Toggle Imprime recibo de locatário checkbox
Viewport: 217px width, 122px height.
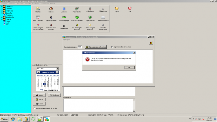(x=112, y=47)
